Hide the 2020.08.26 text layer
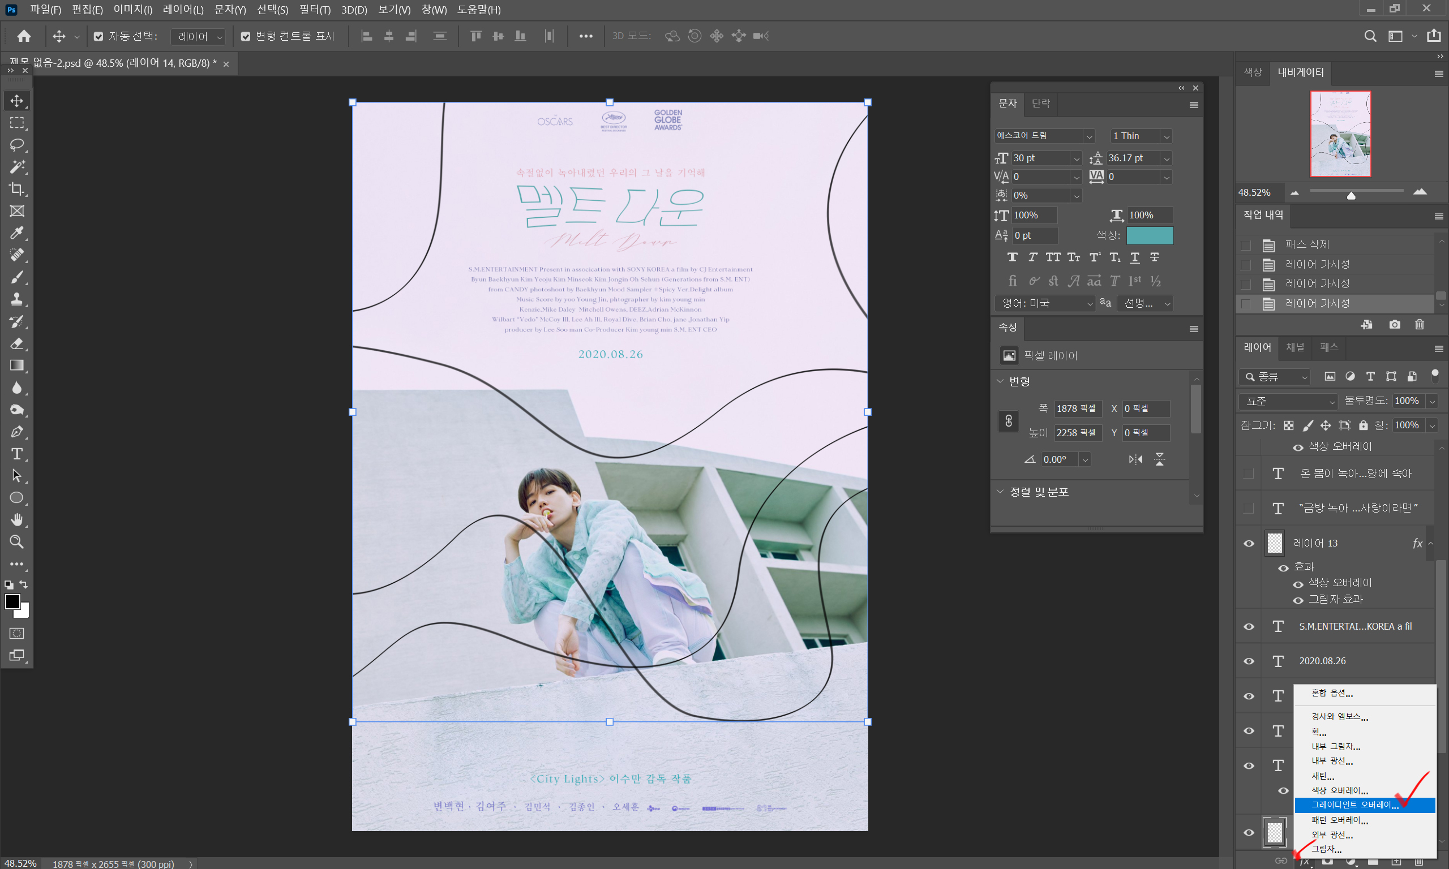Image resolution: width=1449 pixels, height=869 pixels. tap(1249, 661)
